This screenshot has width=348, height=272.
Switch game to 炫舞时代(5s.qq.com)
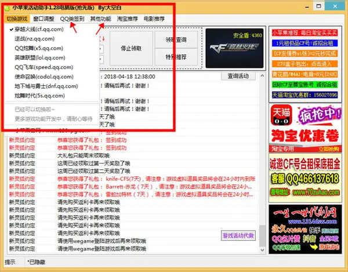(x=52, y=96)
